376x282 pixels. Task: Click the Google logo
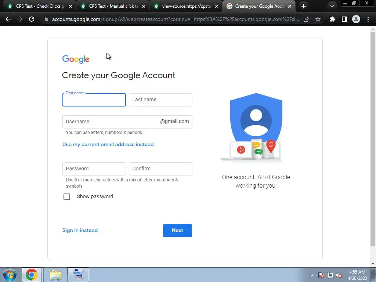76,59
